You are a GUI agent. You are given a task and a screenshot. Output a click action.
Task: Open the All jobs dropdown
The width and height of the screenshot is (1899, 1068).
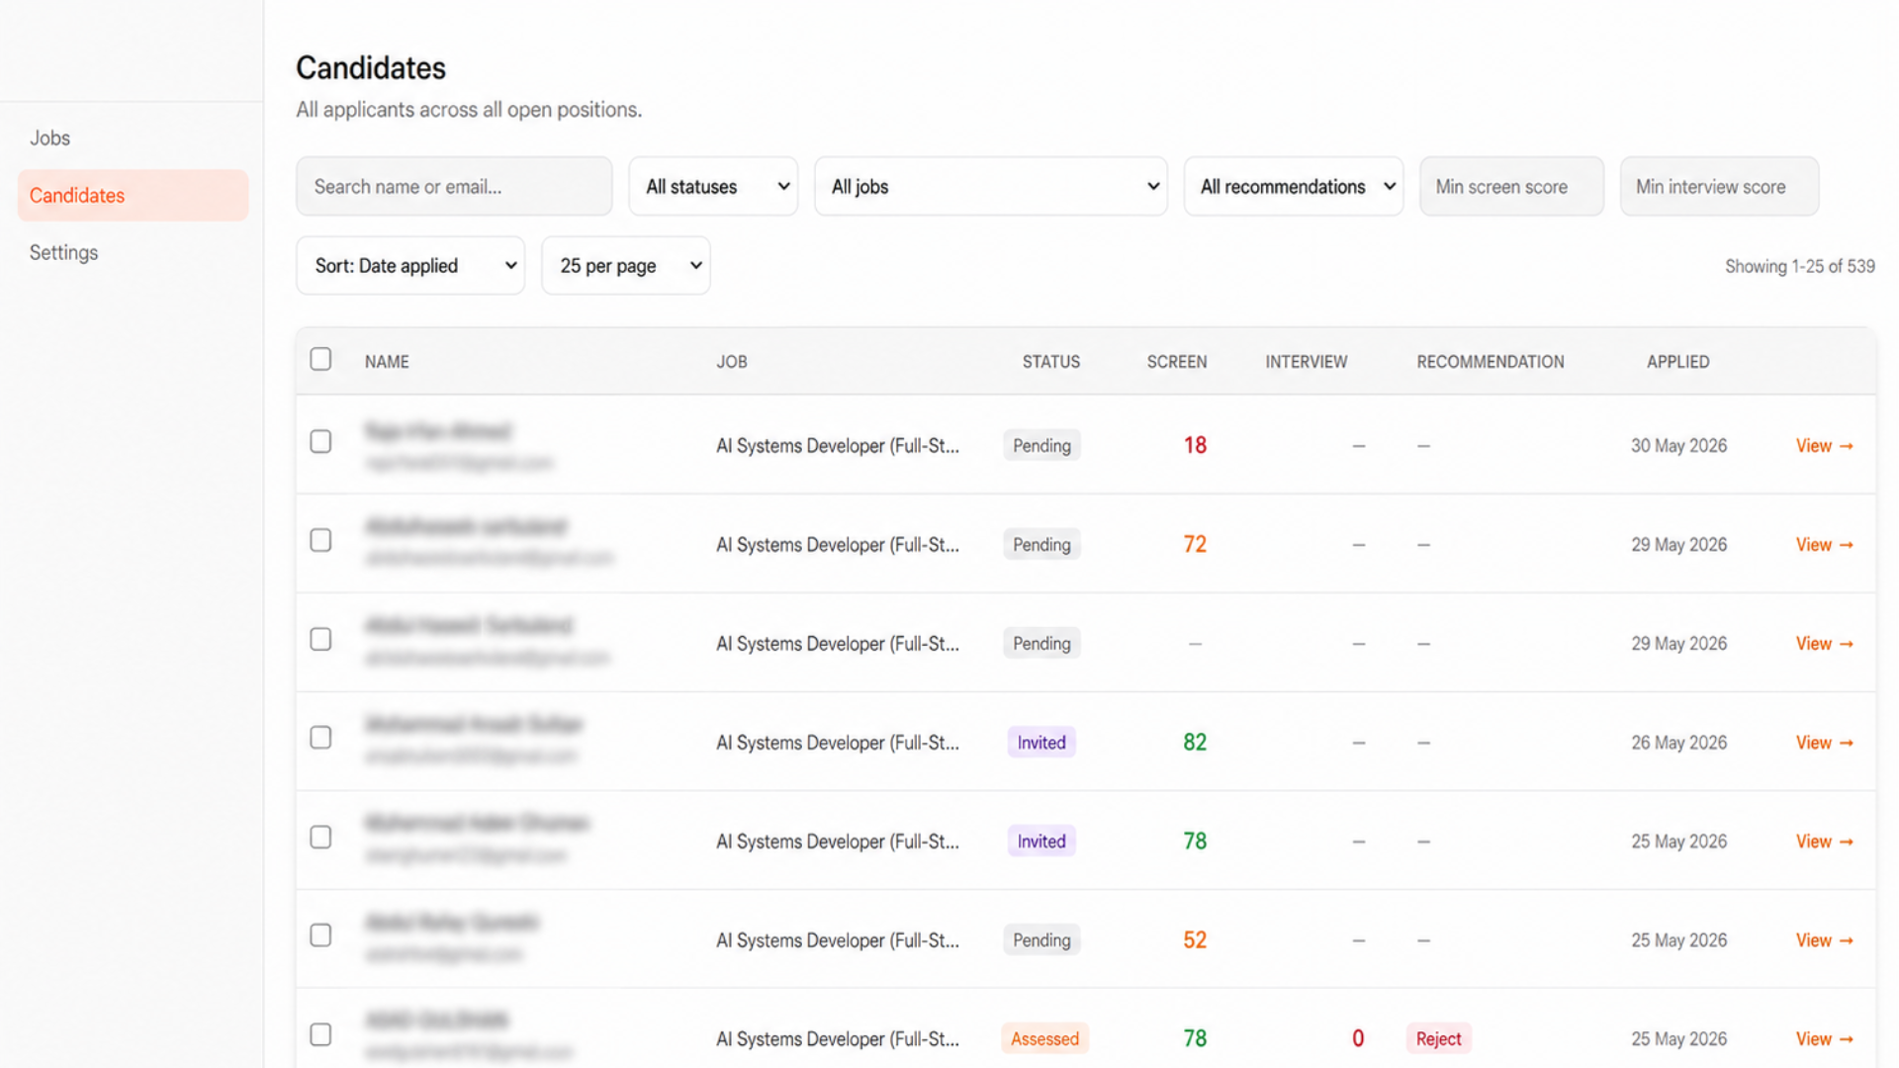991,187
